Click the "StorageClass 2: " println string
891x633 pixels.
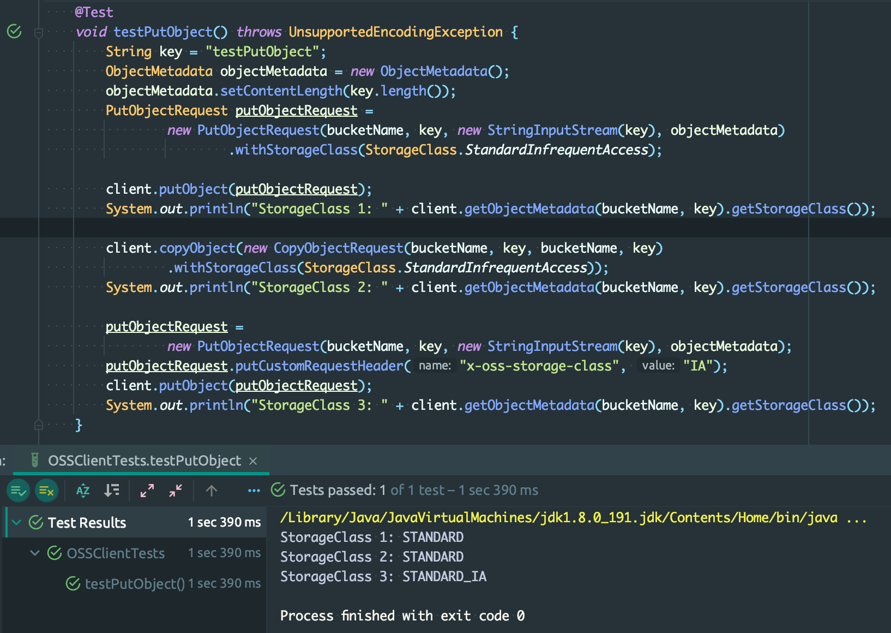[x=320, y=287]
